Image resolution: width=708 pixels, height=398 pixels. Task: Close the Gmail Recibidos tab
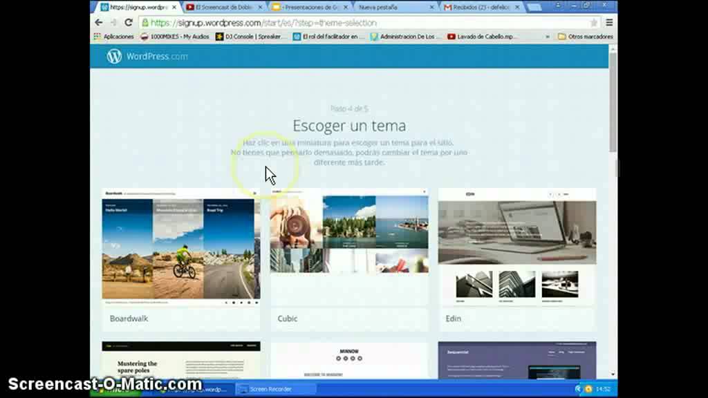click(517, 7)
